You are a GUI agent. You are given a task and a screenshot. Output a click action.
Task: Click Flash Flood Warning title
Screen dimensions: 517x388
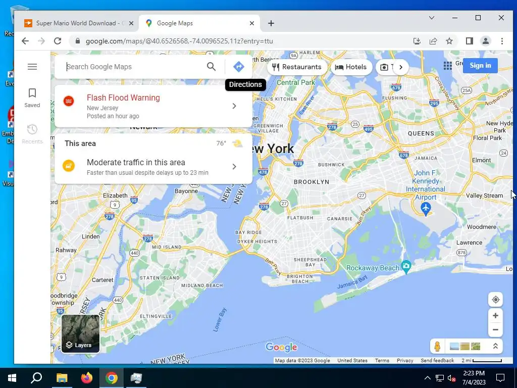(123, 98)
